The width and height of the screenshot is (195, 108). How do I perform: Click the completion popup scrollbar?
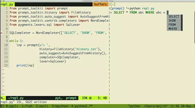pos(182,23)
